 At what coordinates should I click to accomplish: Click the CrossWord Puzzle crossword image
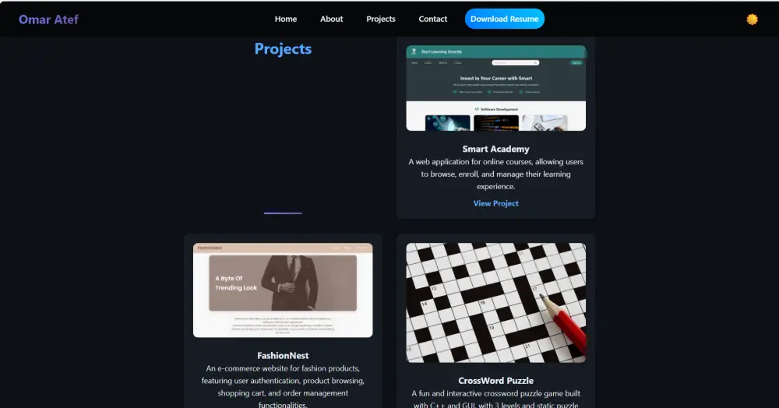click(495, 303)
